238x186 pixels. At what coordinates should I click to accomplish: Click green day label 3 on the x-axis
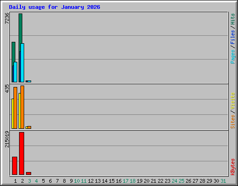29,181
